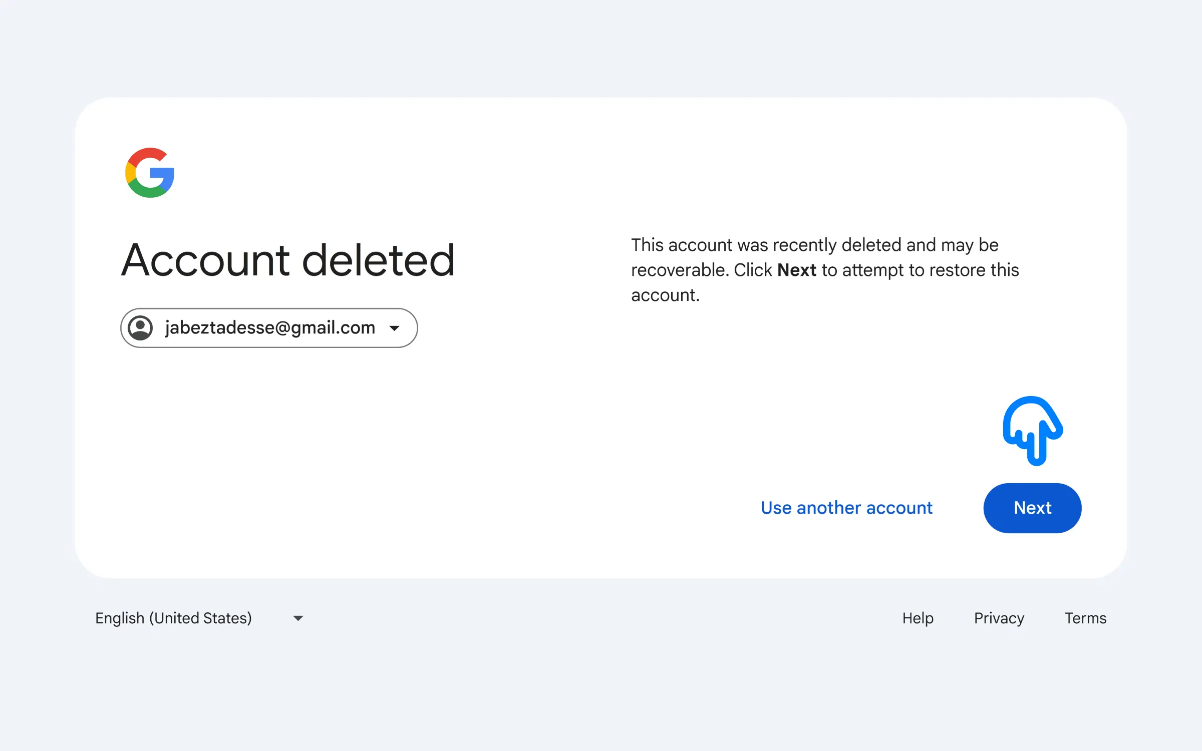Click the language dropdown arrow in the footer

coord(298,618)
